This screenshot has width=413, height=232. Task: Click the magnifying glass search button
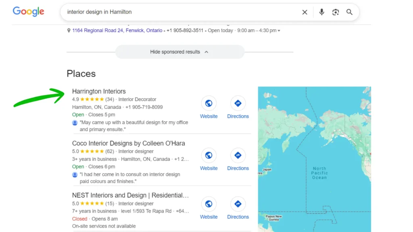349,12
